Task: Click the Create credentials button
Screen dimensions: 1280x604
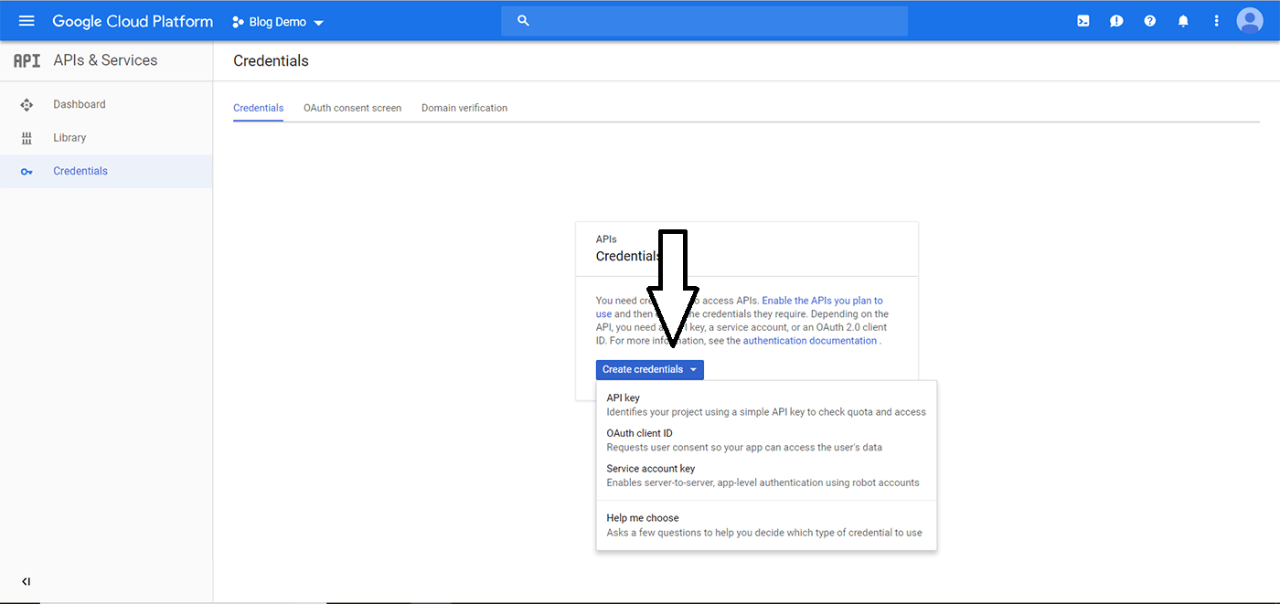Action: (x=650, y=369)
